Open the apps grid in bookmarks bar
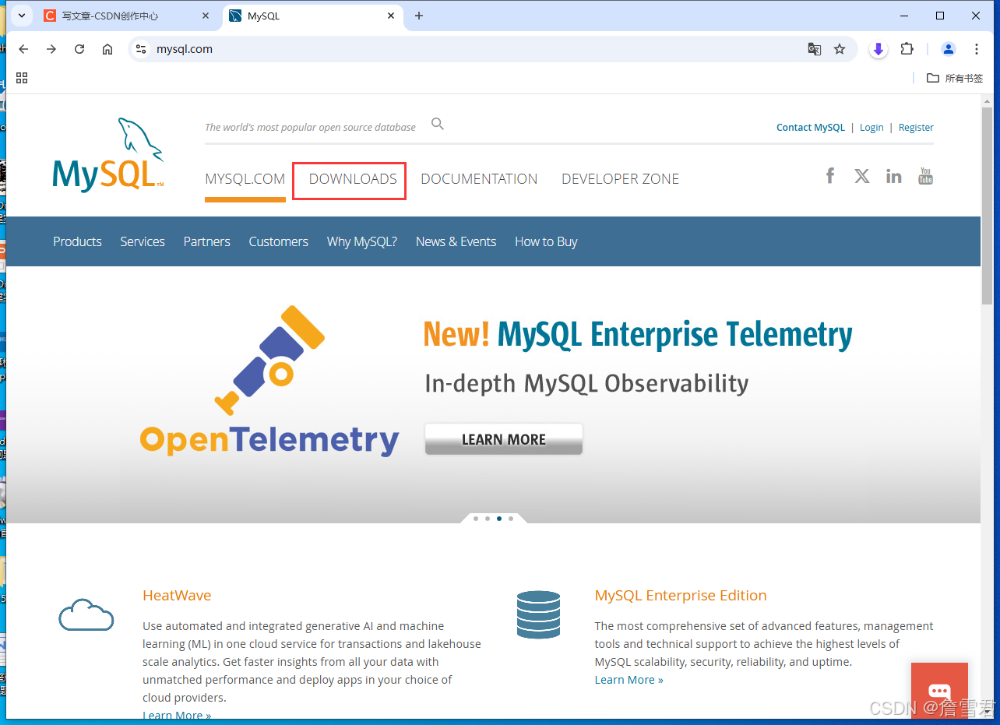 [x=22, y=78]
